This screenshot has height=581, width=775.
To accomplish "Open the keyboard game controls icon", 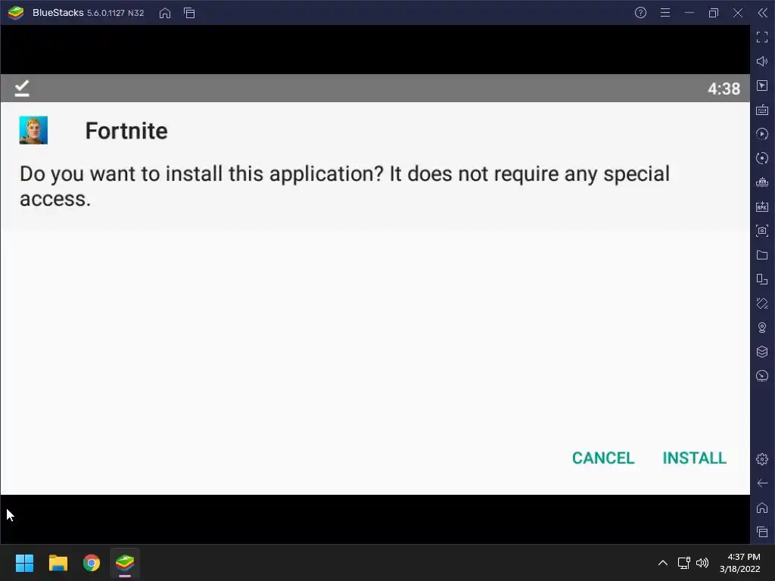I will (762, 110).
